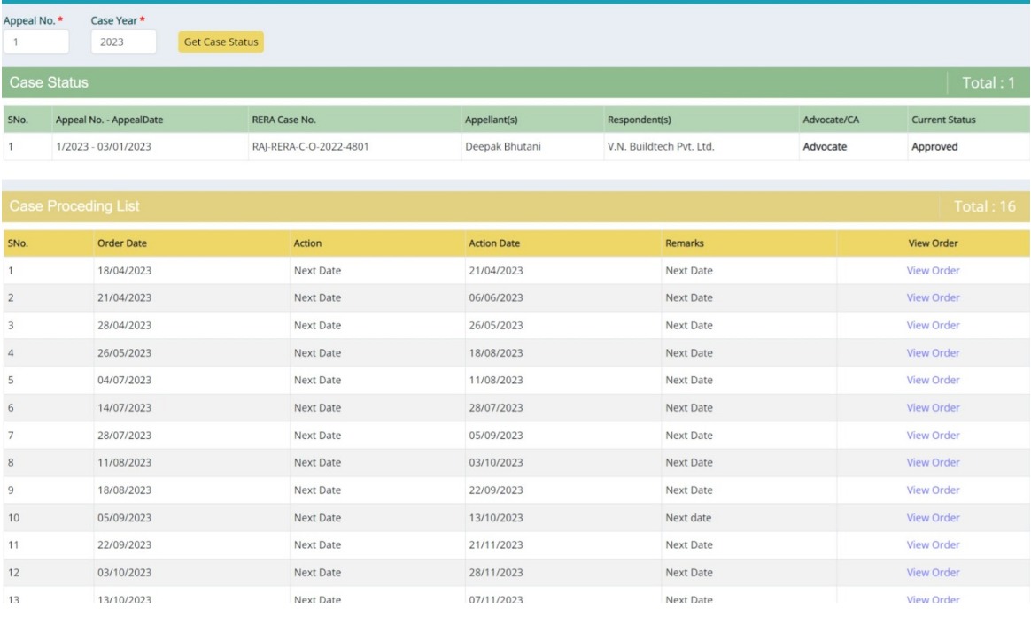Click the Appeal No. input field
This screenshot has width=1031, height=633.
pos(35,42)
